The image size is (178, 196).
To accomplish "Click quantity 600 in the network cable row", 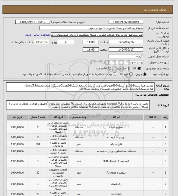I will coord(38,144).
